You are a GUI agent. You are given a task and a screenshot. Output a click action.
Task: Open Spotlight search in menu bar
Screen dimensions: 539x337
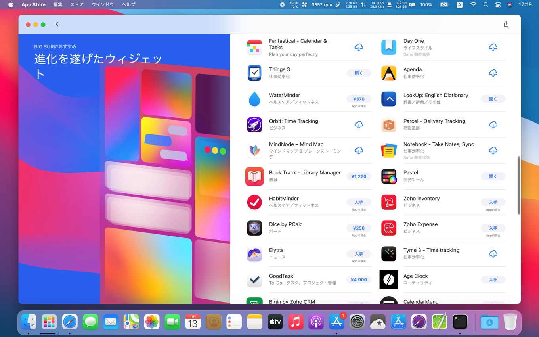tap(486, 5)
